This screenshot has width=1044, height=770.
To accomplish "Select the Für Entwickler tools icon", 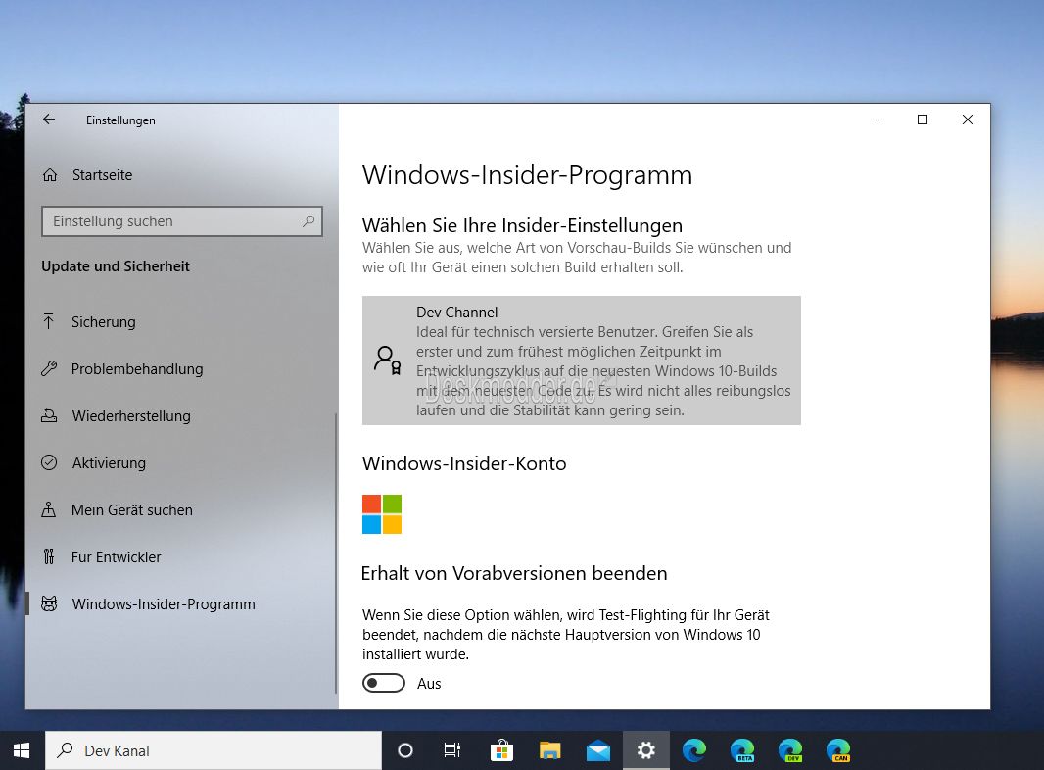I will [49, 556].
